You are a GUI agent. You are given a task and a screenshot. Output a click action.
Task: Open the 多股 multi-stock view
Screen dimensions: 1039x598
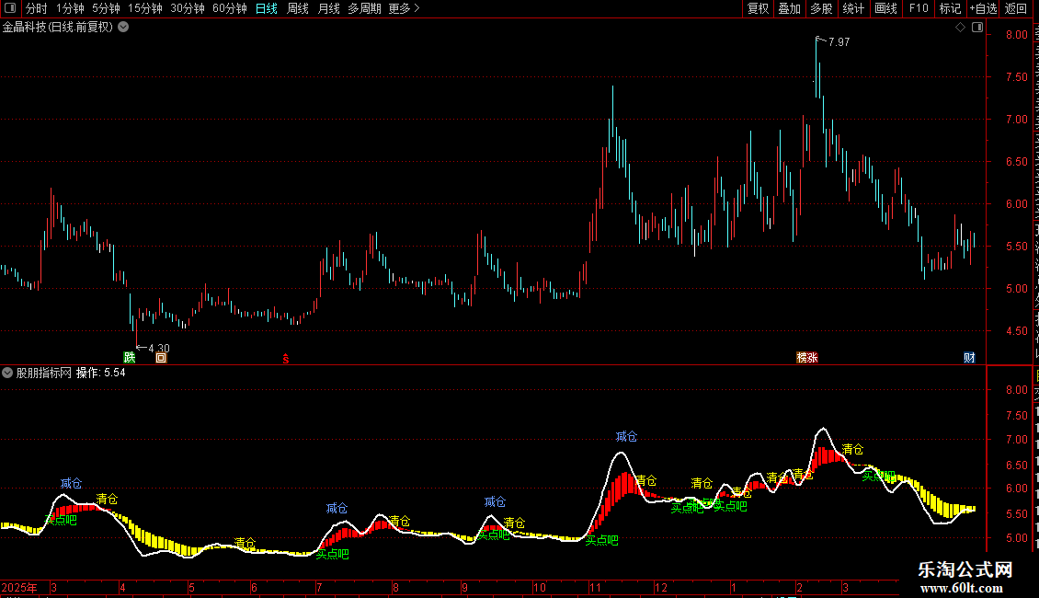click(821, 8)
